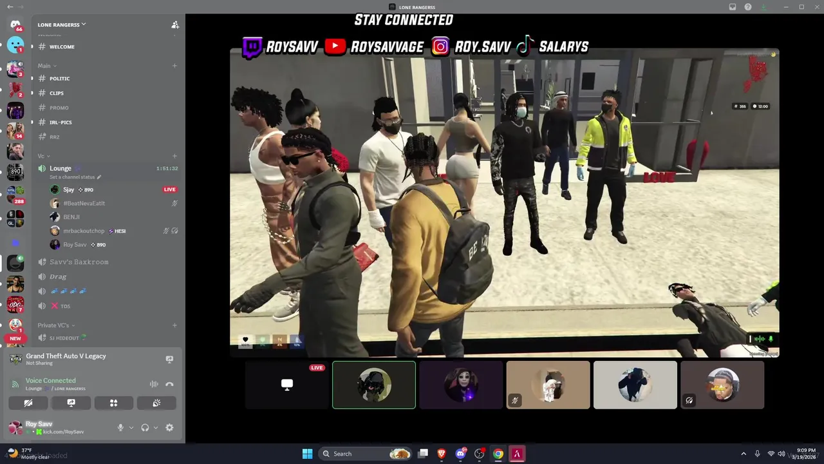Click Roy Savv in Lounge member list

click(115, 245)
